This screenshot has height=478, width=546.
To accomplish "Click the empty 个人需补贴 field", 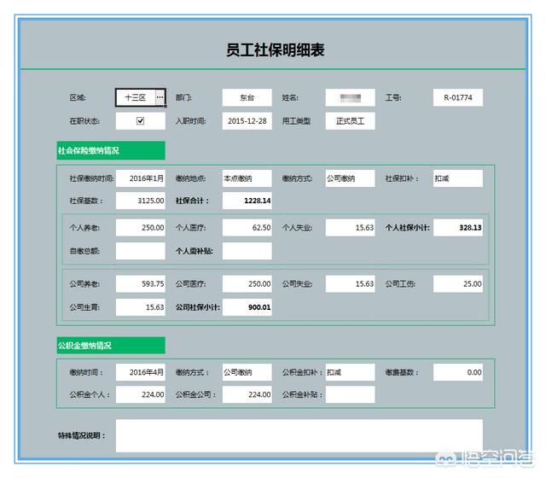I will [247, 251].
